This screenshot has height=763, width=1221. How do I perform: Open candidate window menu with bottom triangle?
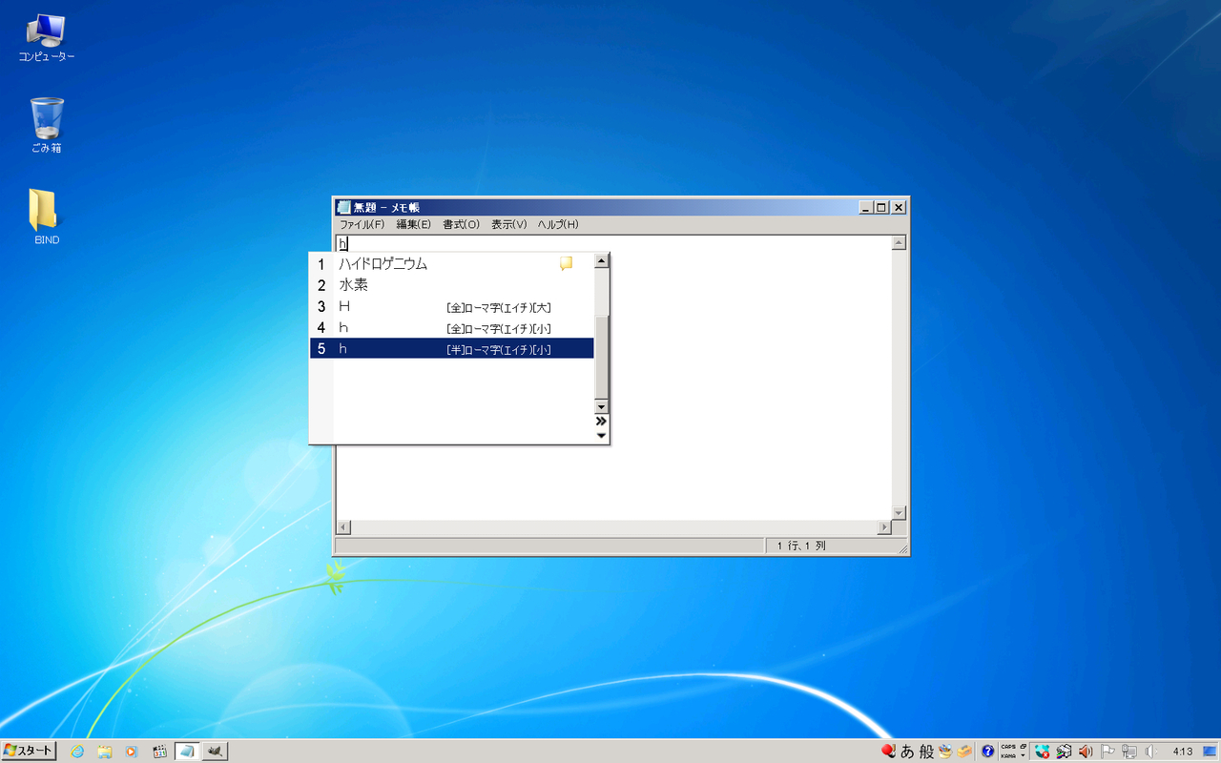click(x=601, y=436)
